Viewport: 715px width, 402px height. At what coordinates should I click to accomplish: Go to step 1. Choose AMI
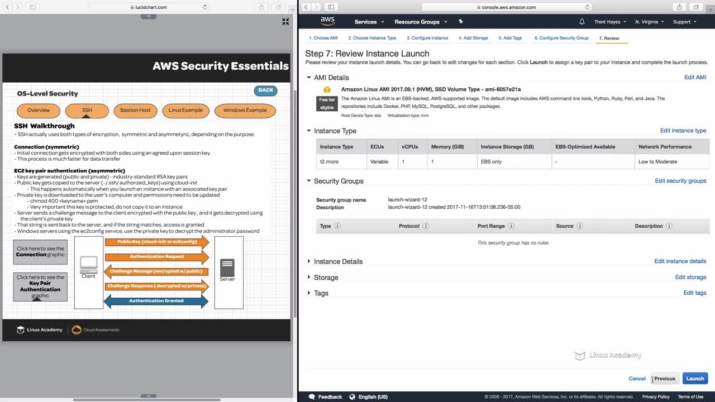click(323, 38)
